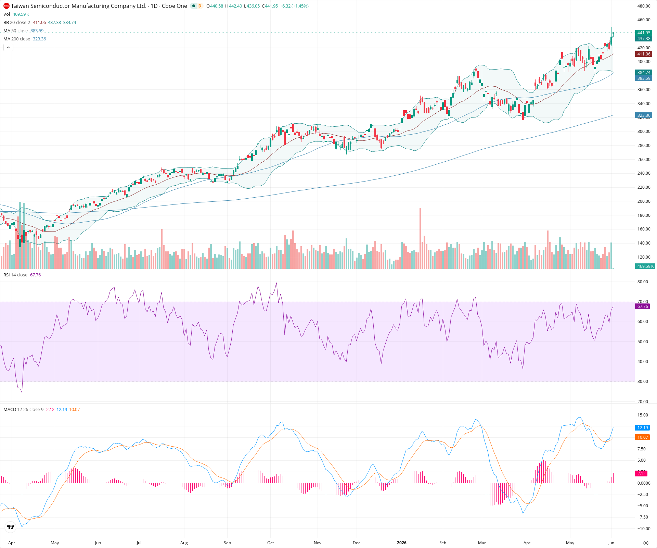The image size is (657, 548).
Task: Click the green market status dot
Action: point(194,6)
